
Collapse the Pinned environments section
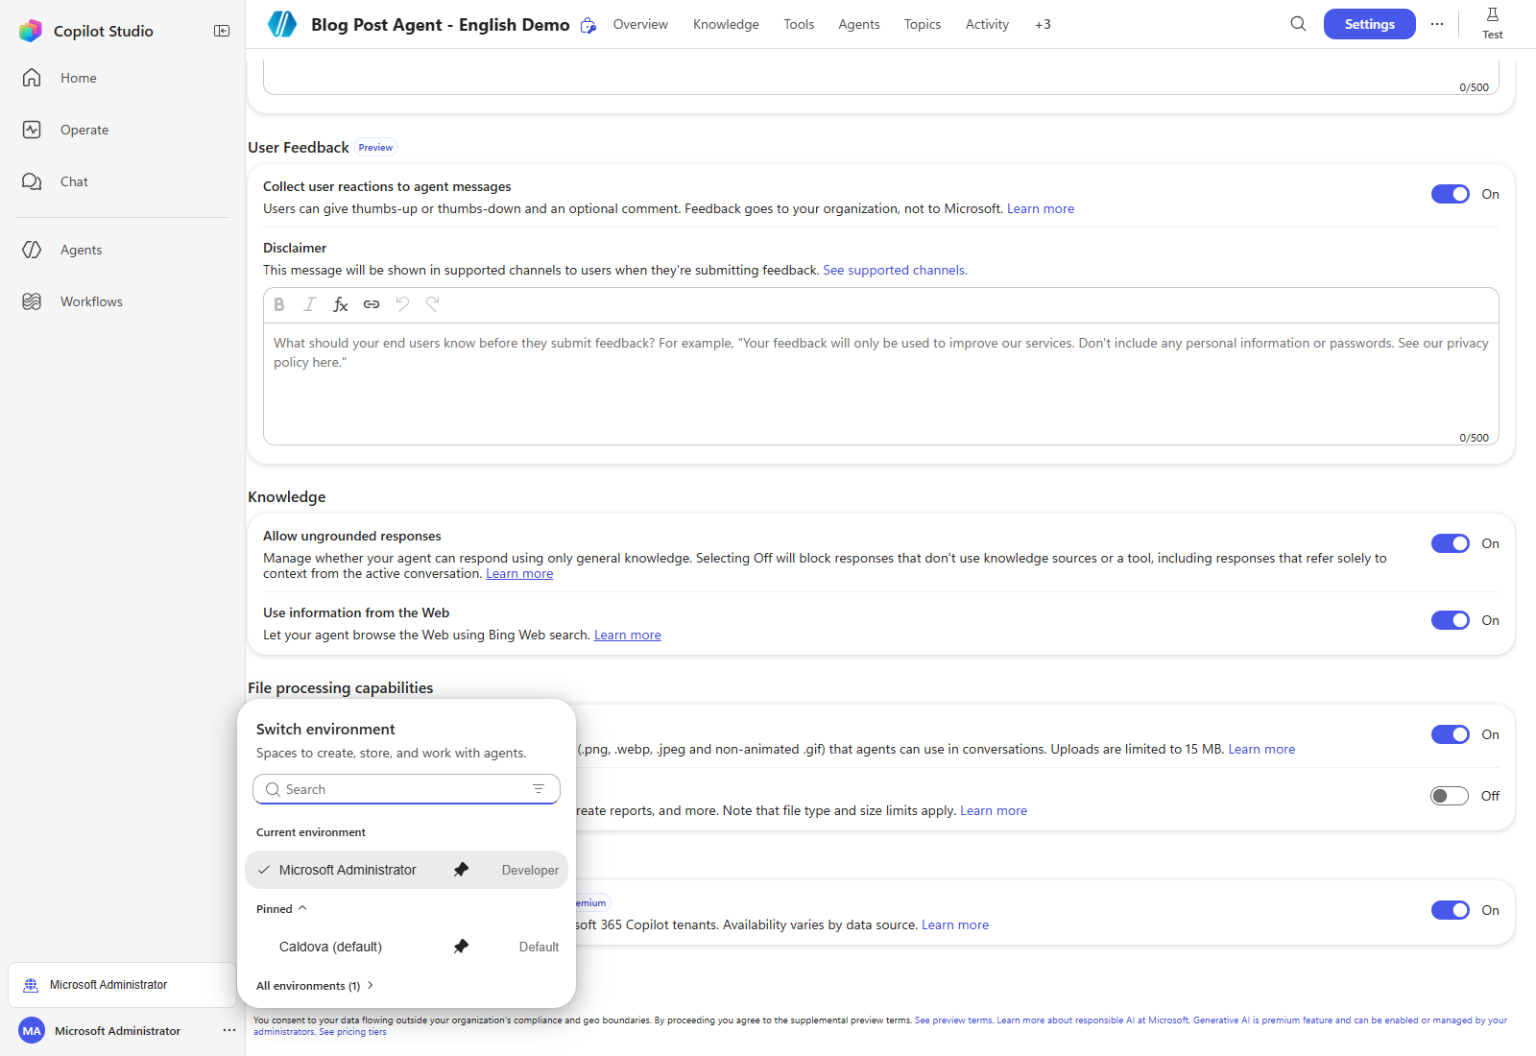[x=281, y=909]
